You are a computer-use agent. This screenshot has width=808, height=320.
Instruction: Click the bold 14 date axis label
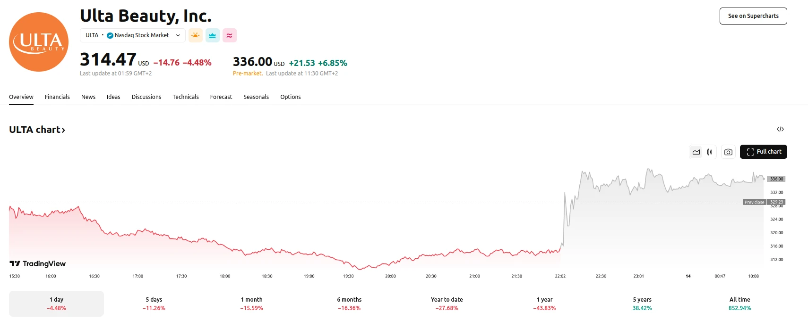coord(688,276)
